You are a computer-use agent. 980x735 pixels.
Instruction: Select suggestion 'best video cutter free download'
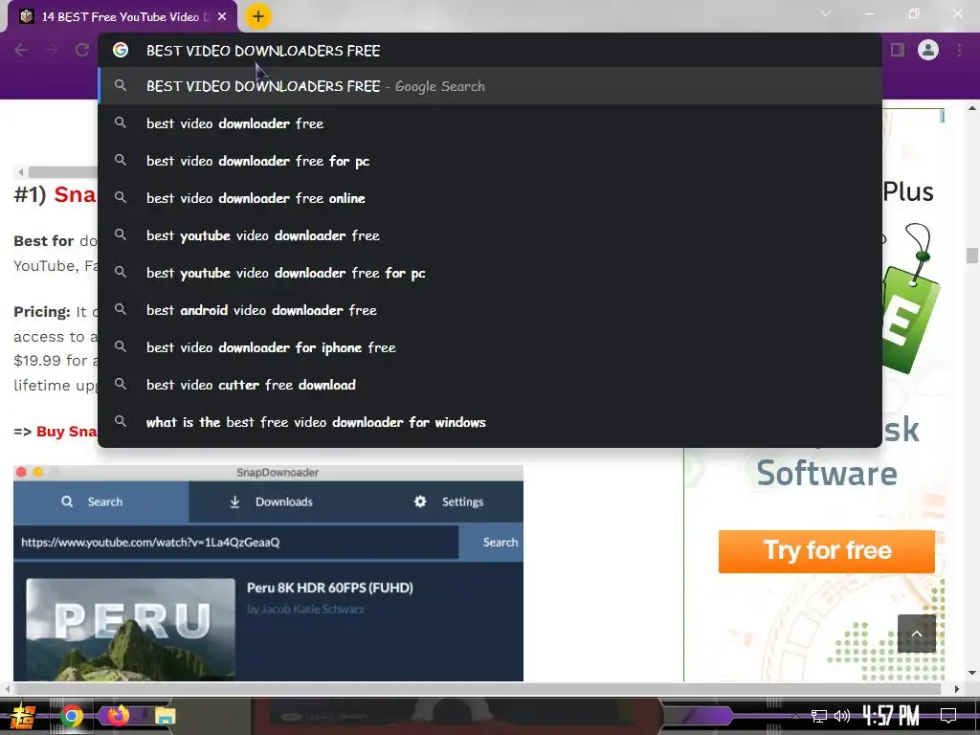(x=490, y=385)
